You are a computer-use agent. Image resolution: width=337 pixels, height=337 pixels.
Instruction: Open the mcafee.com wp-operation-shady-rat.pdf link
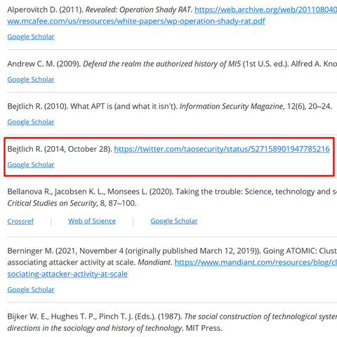click(x=136, y=21)
